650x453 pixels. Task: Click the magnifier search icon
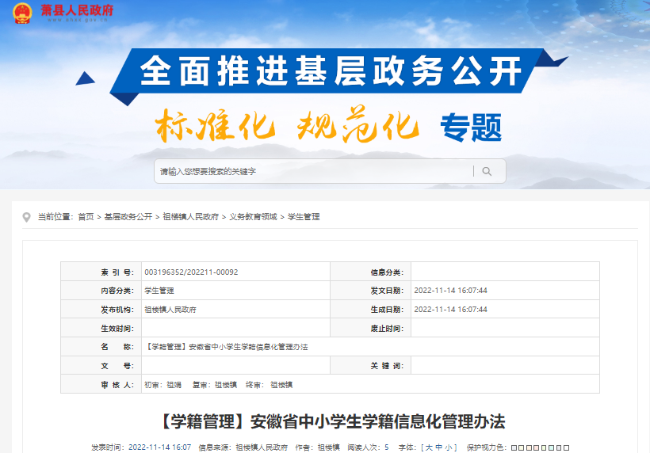487,171
